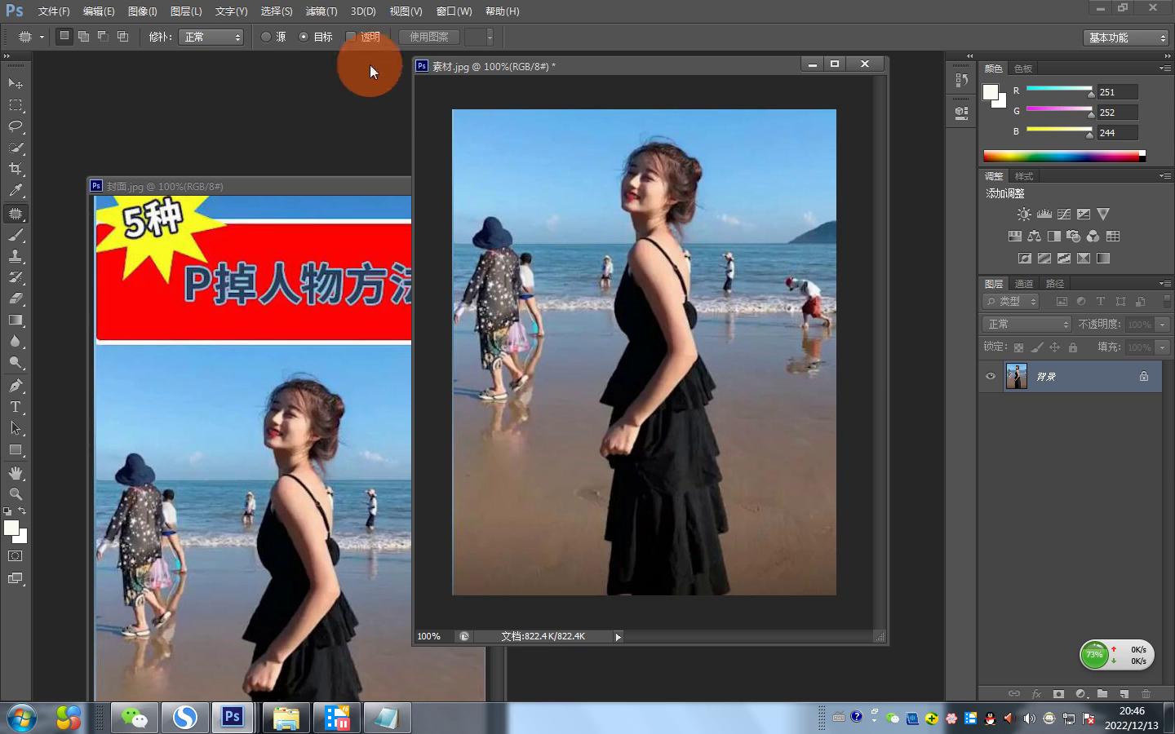Select the Lasso tool
Screen dimensions: 1175x734
click(16, 126)
